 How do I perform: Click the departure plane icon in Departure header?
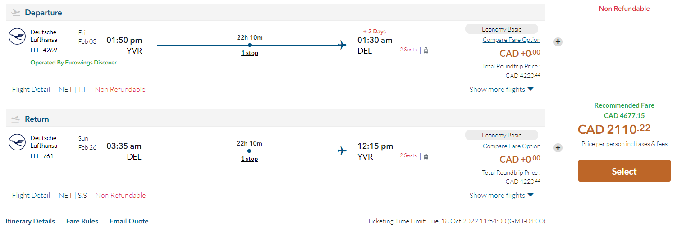16,13
